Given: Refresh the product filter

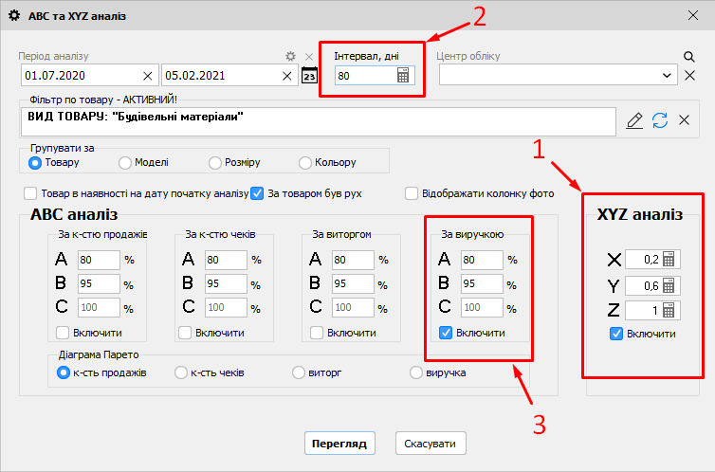Looking at the screenshot, I should coord(660,120).
